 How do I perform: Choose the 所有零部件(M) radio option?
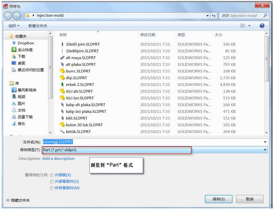point(52,188)
